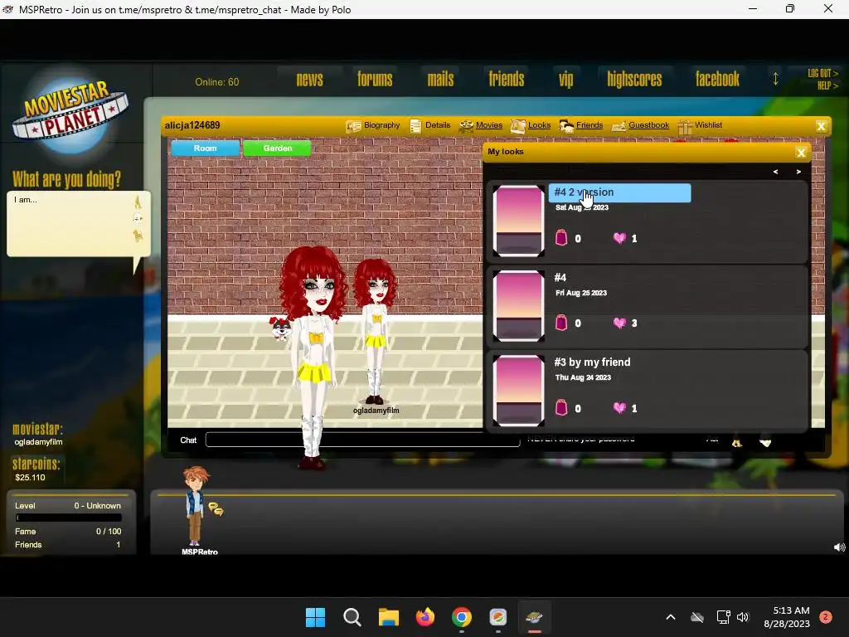
Task: Go to the friends page
Action: click(507, 80)
